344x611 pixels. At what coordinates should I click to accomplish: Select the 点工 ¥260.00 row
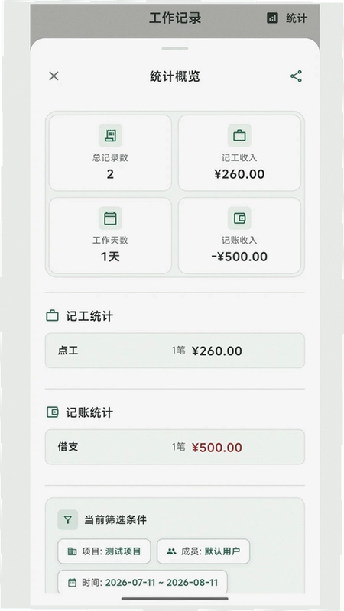tap(175, 351)
